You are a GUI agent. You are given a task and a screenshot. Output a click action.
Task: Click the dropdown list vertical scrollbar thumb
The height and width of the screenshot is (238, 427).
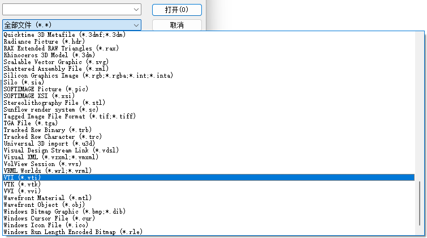[x=420, y=203]
